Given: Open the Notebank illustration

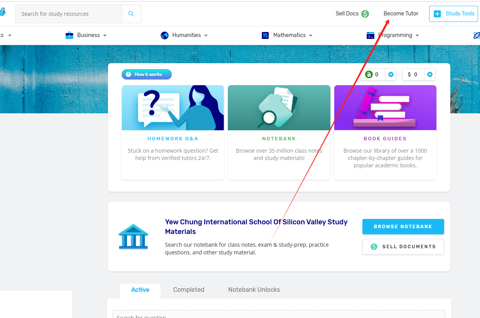Looking at the screenshot, I should (x=279, y=108).
